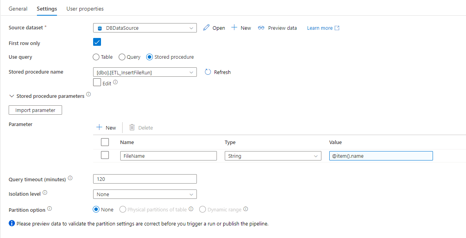Select the Query radio button

point(122,57)
